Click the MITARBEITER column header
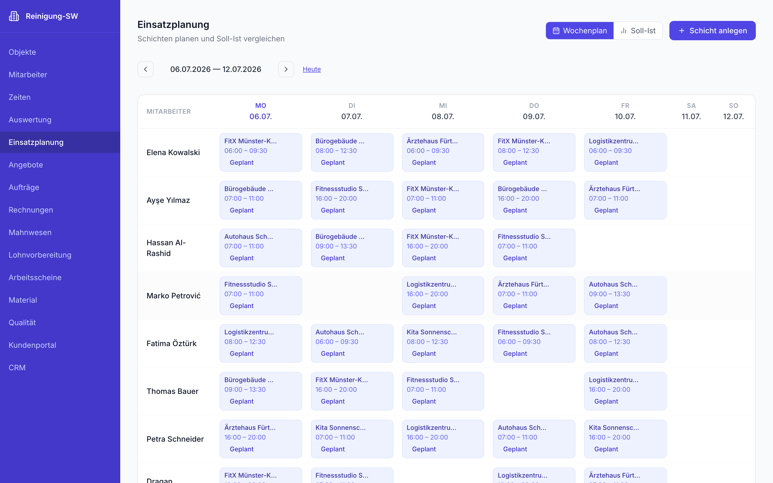Image resolution: width=773 pixels, height=483 pixels. tap(169, 111)
